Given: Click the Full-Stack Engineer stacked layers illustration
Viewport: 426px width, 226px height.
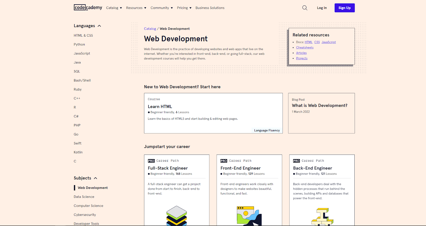Looking at the screenshot, I should pos(177,216).
